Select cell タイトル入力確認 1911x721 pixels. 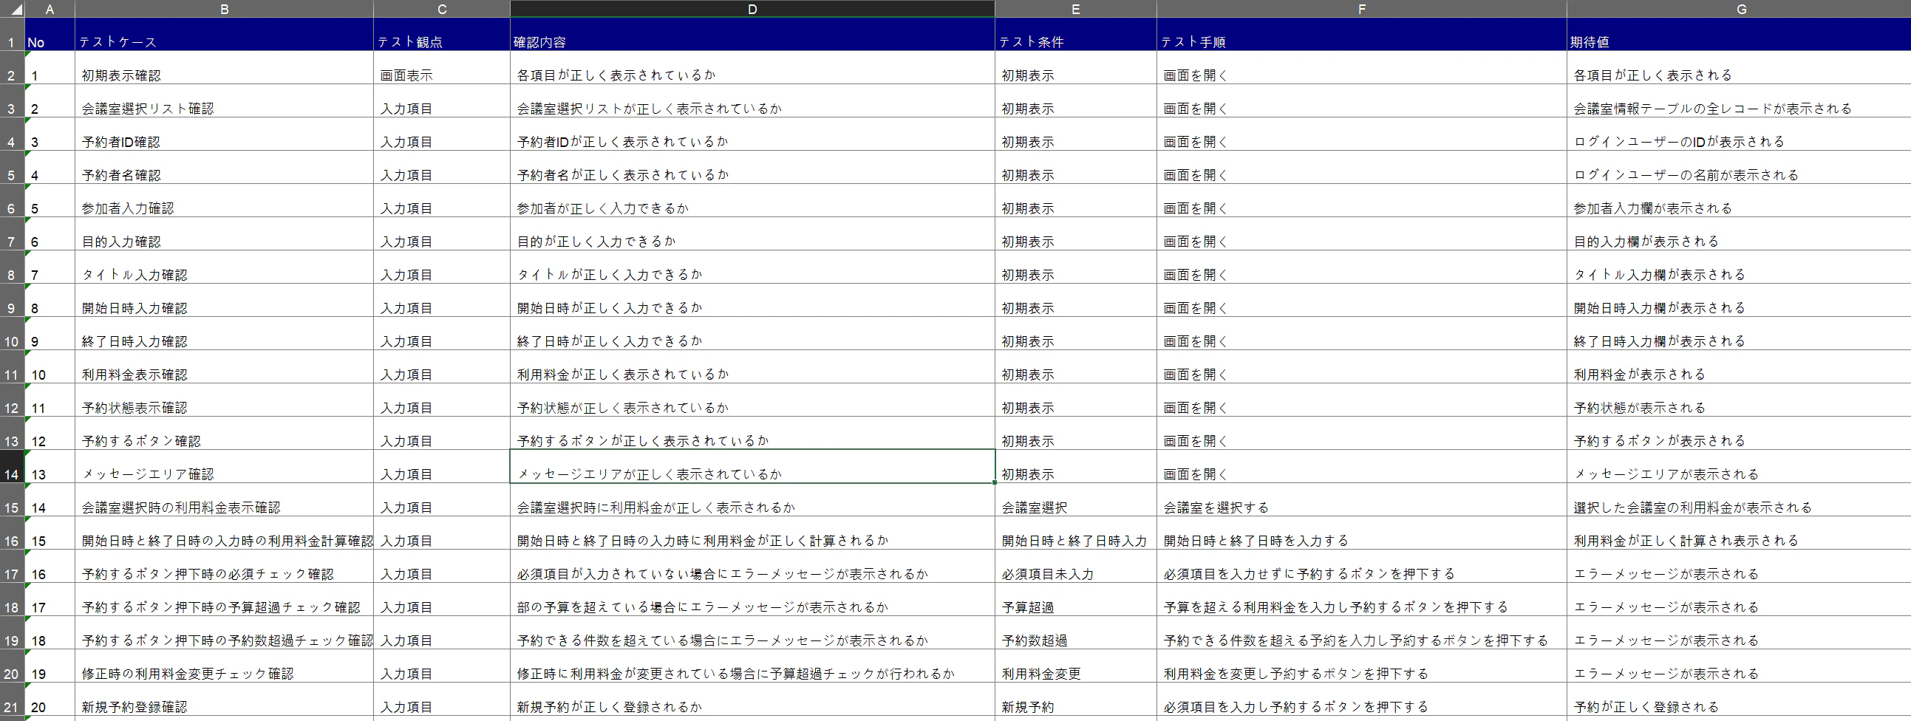click(224, 267)
